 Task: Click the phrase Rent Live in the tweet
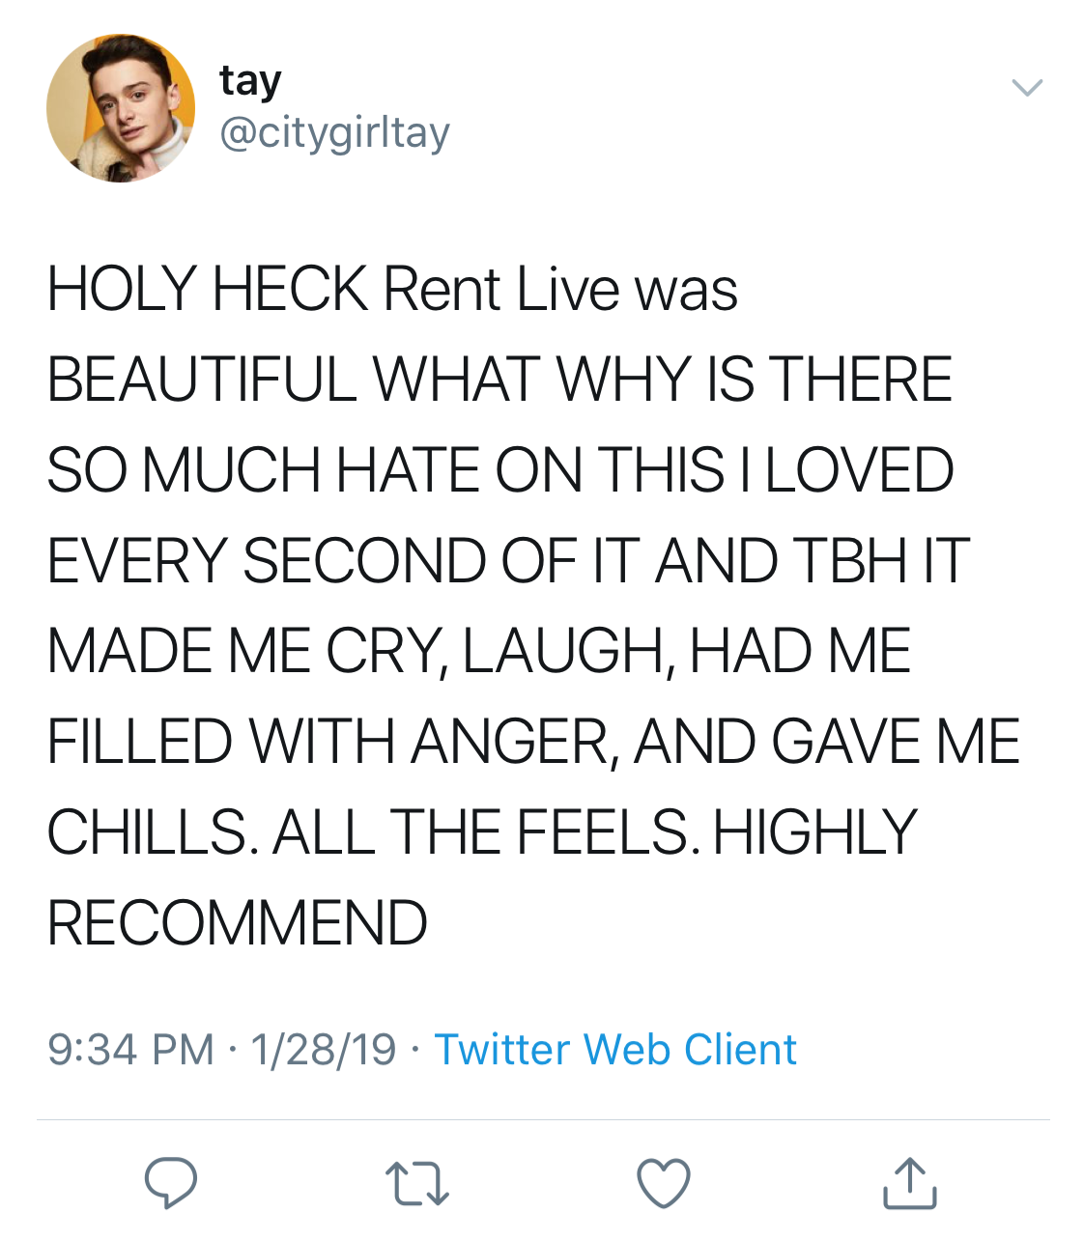pyautogui.click(x=500, y=289)
